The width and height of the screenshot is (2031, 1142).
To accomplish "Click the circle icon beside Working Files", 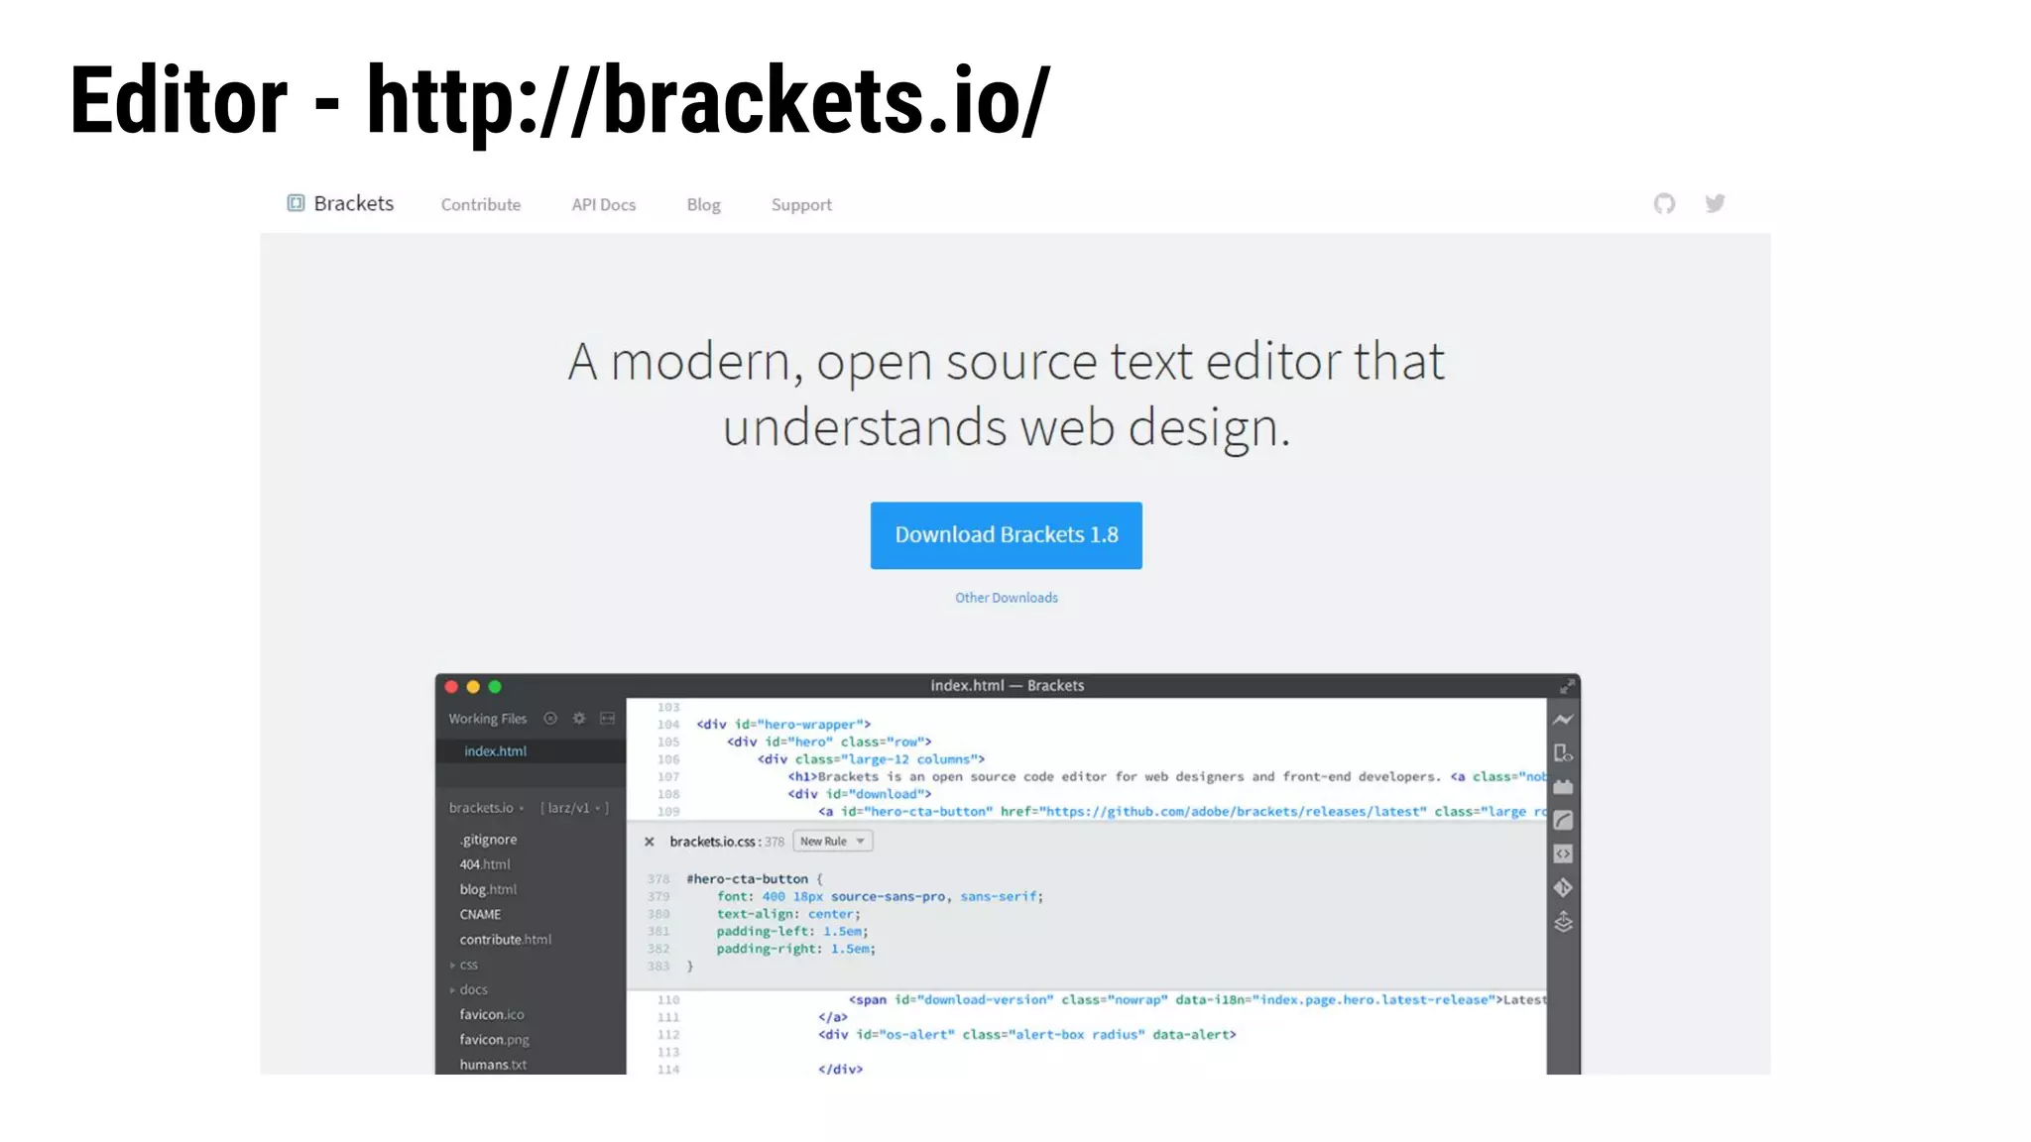I will coord(550,719).
